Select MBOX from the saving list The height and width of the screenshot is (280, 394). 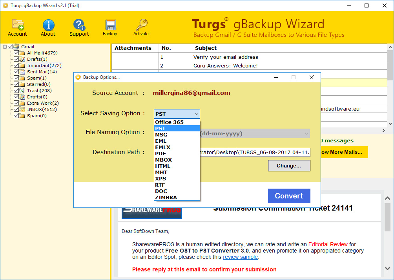pos(163,160)
